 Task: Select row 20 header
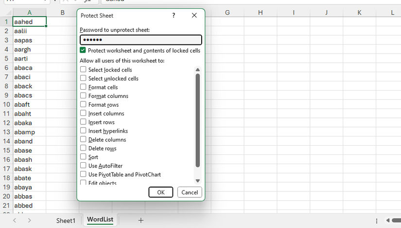coord(6,196)
